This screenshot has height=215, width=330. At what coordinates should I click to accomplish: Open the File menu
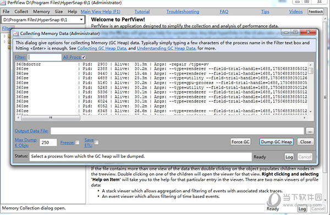tap(6, 12)
